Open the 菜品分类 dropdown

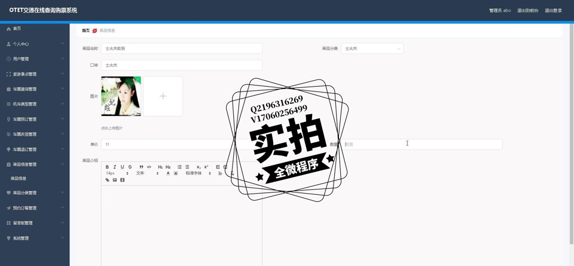pos(373,48)
